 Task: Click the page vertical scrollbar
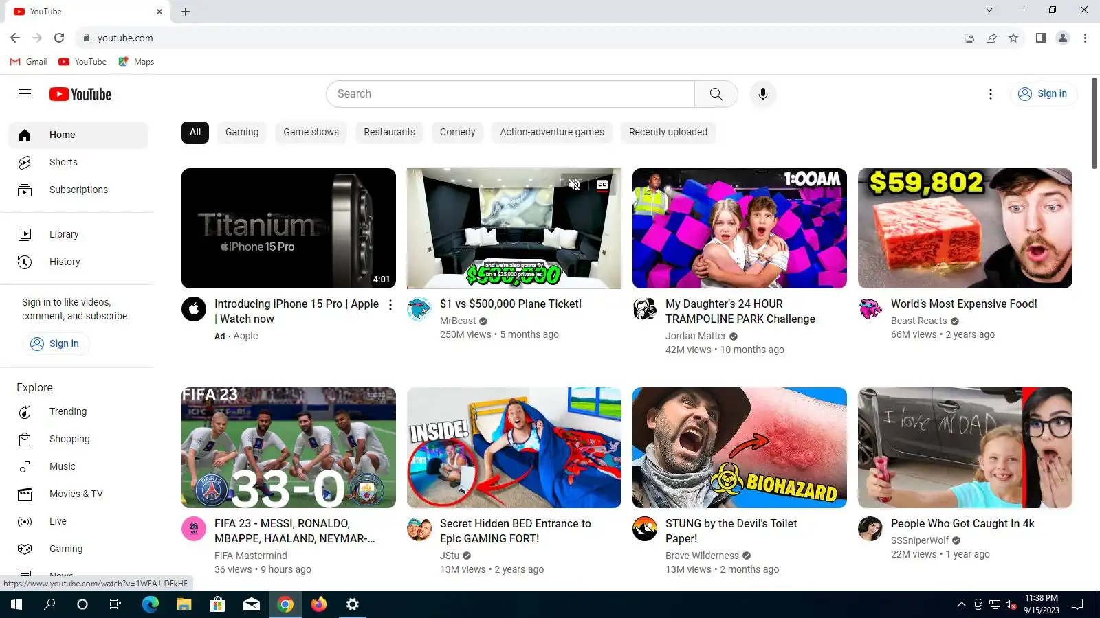coord(1094,124)
